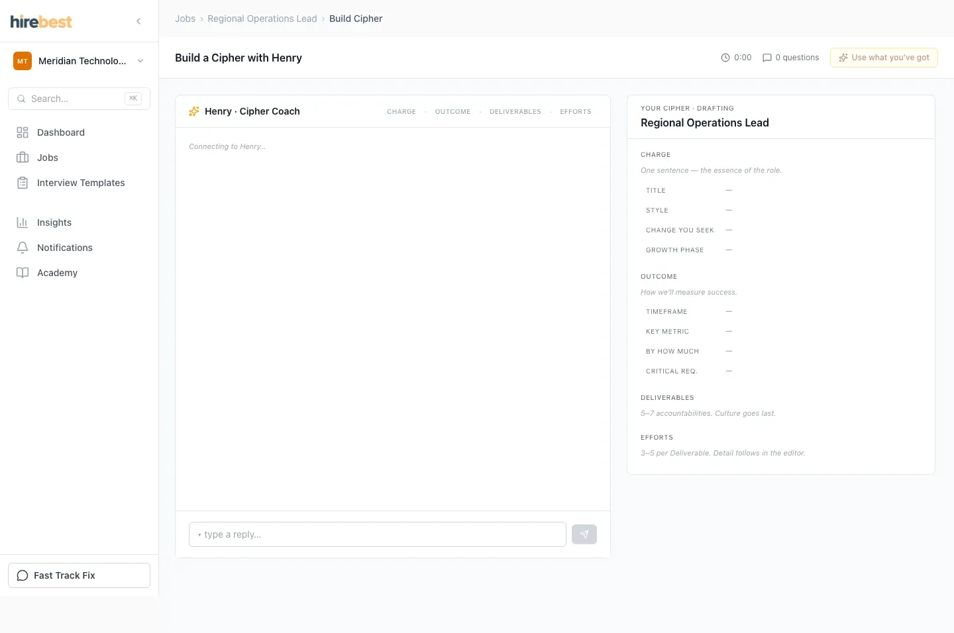Screen dimensions: 954x633
Task: Go to Regional Operations Lead breadcrumb
Action: pos(262,19)
